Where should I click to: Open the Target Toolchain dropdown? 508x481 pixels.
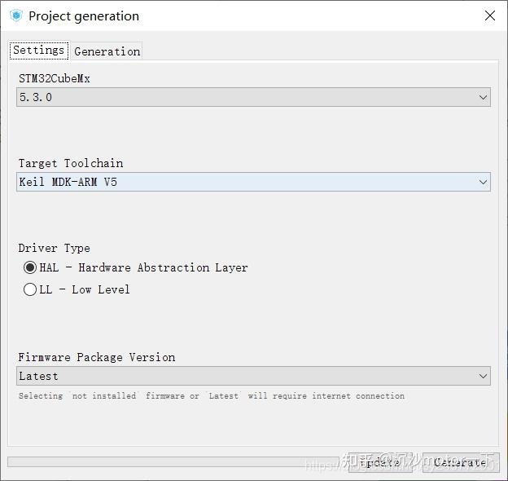253,182
